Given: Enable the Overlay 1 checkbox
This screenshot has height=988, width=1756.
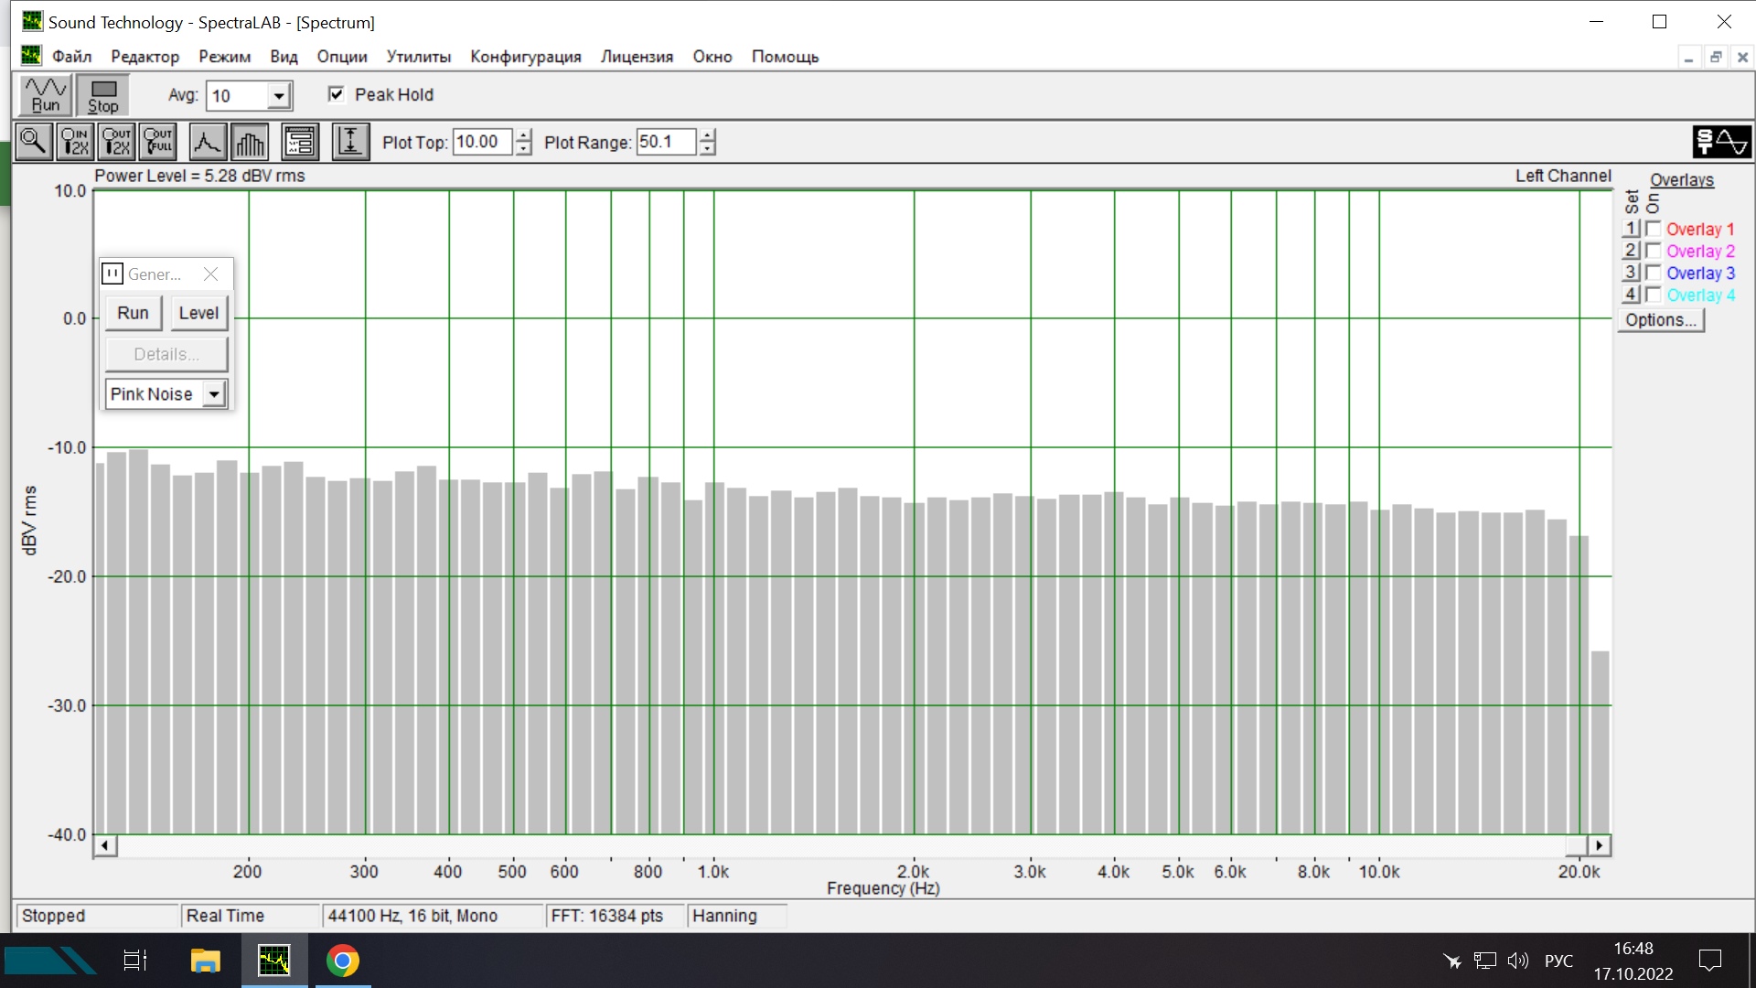Looking at the screenshot, I should pos(1653,229).
